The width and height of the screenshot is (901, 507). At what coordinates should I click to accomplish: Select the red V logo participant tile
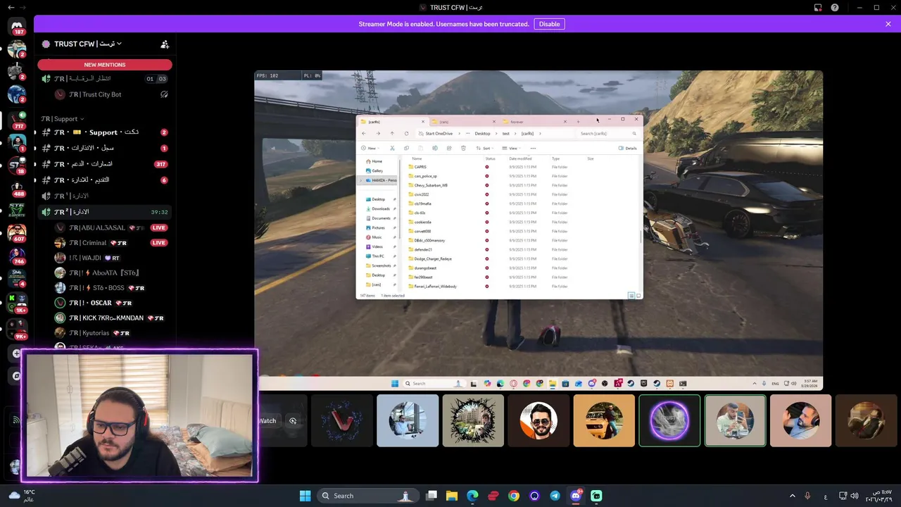tap(342, 421)
